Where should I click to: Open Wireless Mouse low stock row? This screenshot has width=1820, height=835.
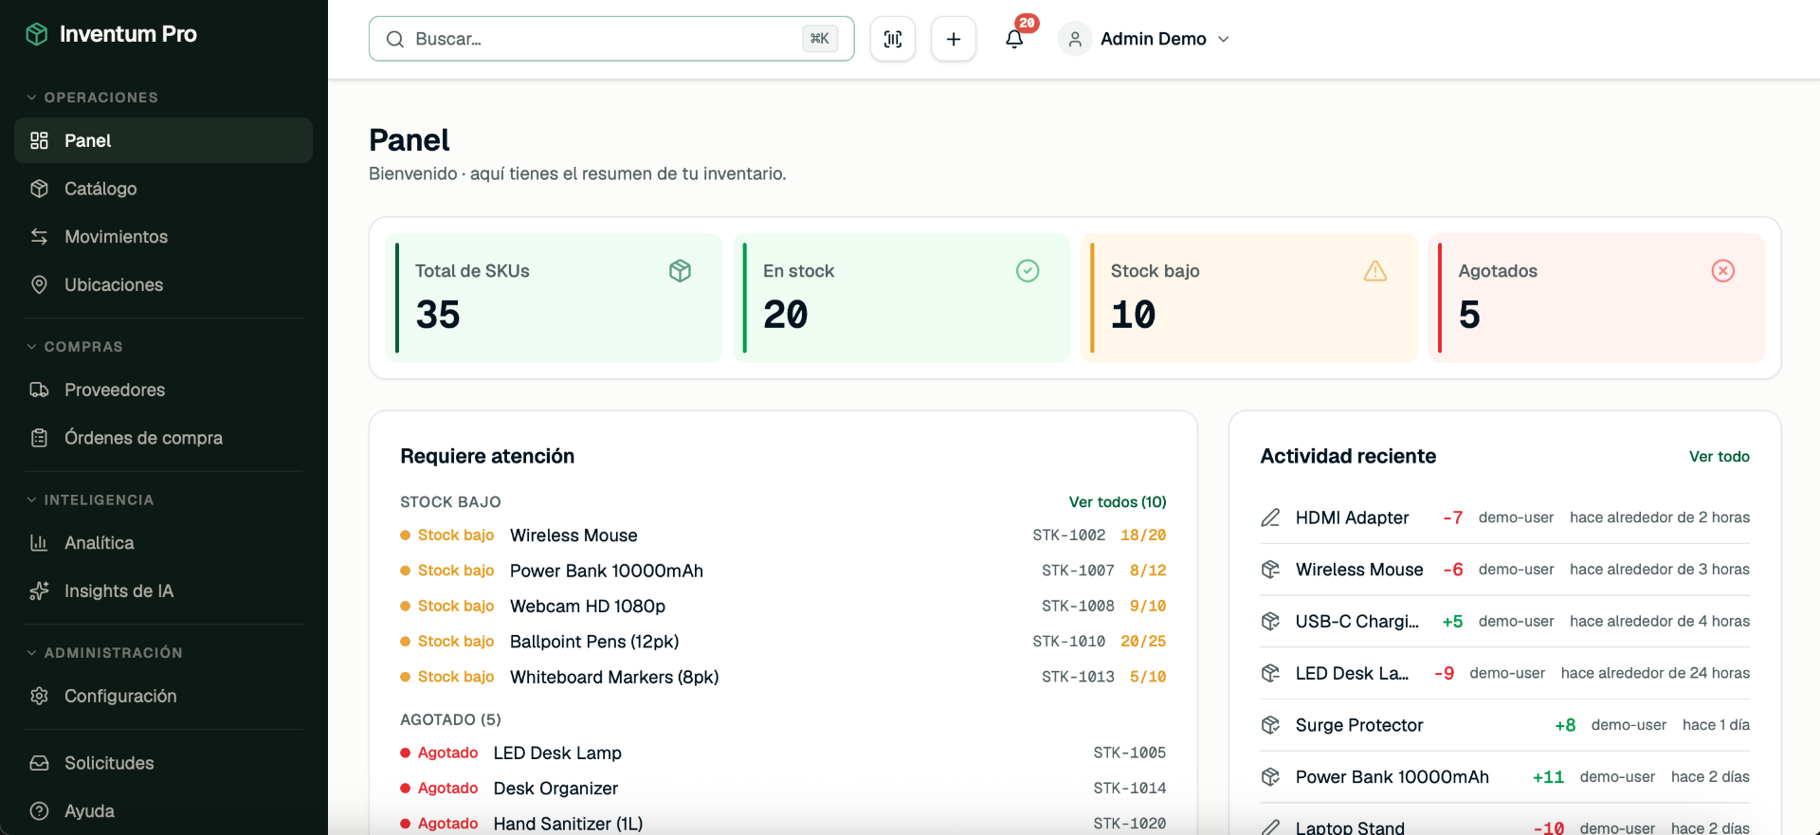(x=783, y=535)
